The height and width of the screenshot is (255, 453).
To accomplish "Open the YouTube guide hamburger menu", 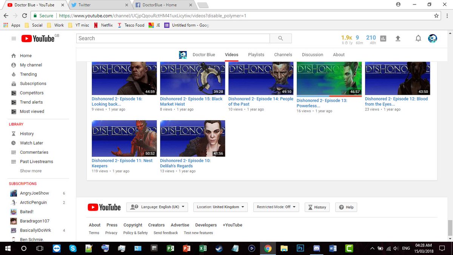I will click(14, 39).
